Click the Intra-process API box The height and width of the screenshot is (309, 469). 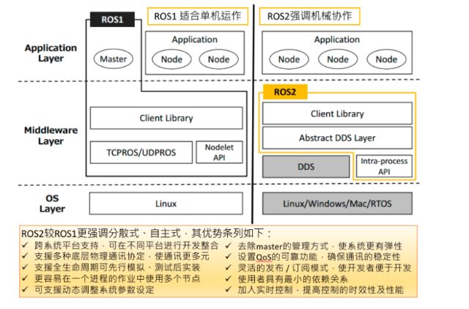(x=384, y=166)
